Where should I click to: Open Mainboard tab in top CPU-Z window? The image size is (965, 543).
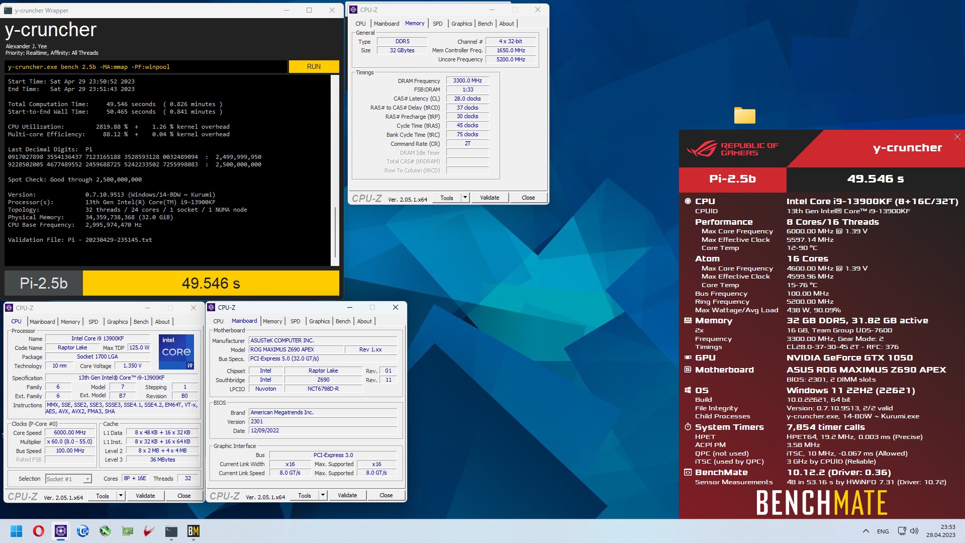387,24
